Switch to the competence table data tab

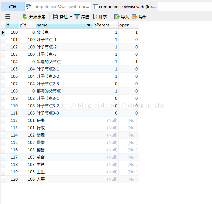point(124,6)
